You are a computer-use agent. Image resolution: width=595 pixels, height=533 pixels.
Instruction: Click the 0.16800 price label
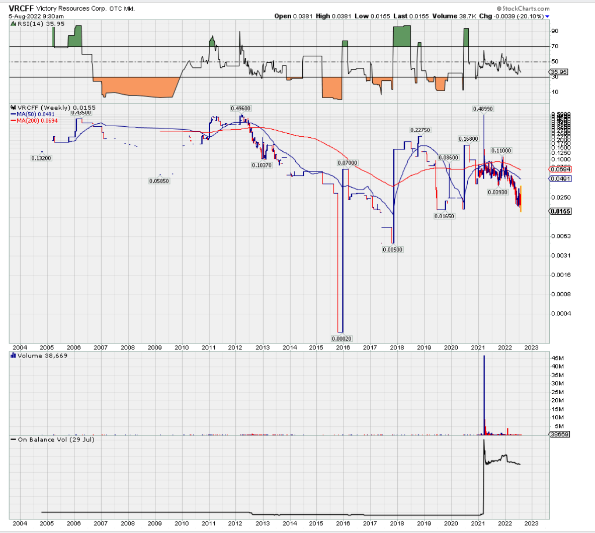[x=468, y=139]
